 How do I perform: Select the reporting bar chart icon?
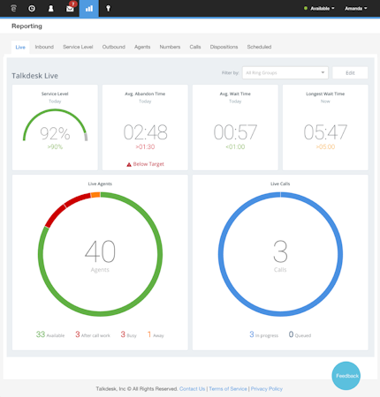coord(89,9)
